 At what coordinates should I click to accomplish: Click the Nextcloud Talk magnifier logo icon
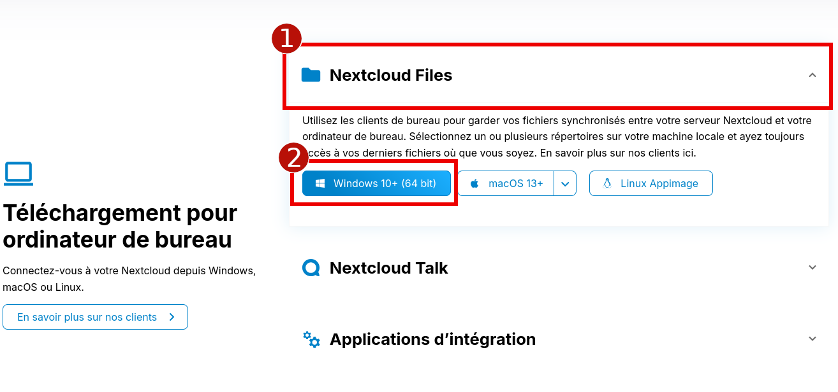tap(311, 268)
